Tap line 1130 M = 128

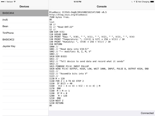(57, 79)
